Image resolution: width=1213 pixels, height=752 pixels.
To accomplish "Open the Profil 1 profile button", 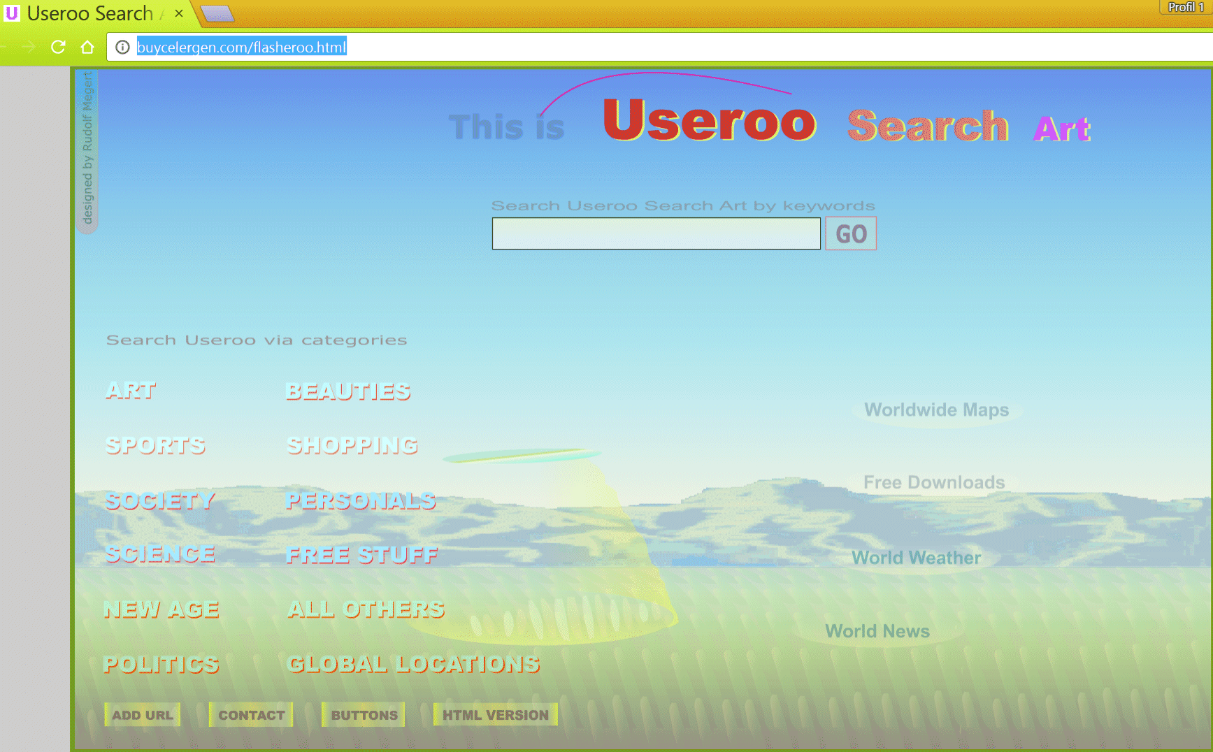I will (1186, 7).
